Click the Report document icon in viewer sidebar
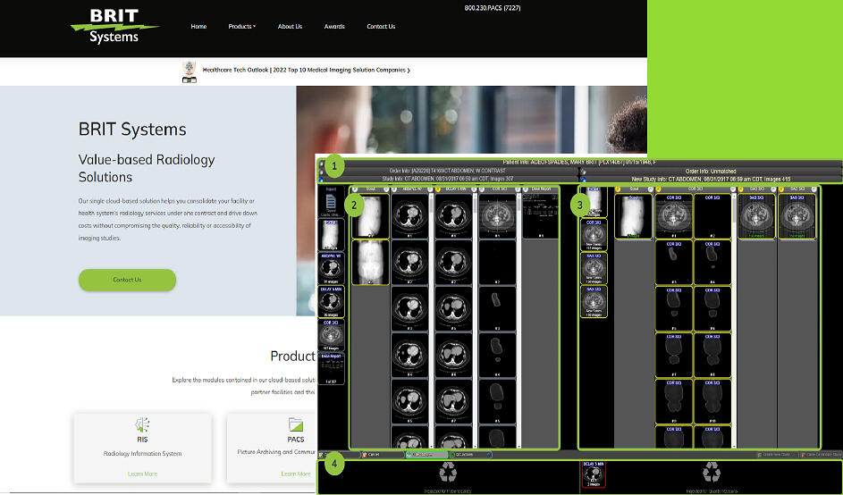Viewport: 843px width, 495px height. click(x=331, y=203)
